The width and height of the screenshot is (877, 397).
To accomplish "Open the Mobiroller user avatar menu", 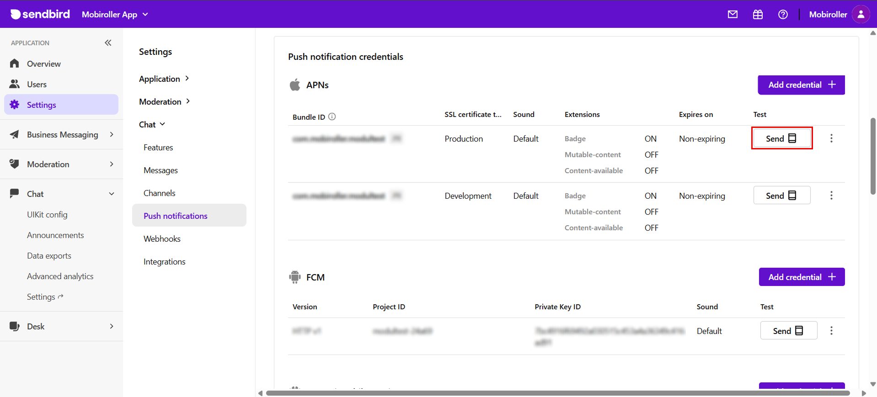I will 861,14.
